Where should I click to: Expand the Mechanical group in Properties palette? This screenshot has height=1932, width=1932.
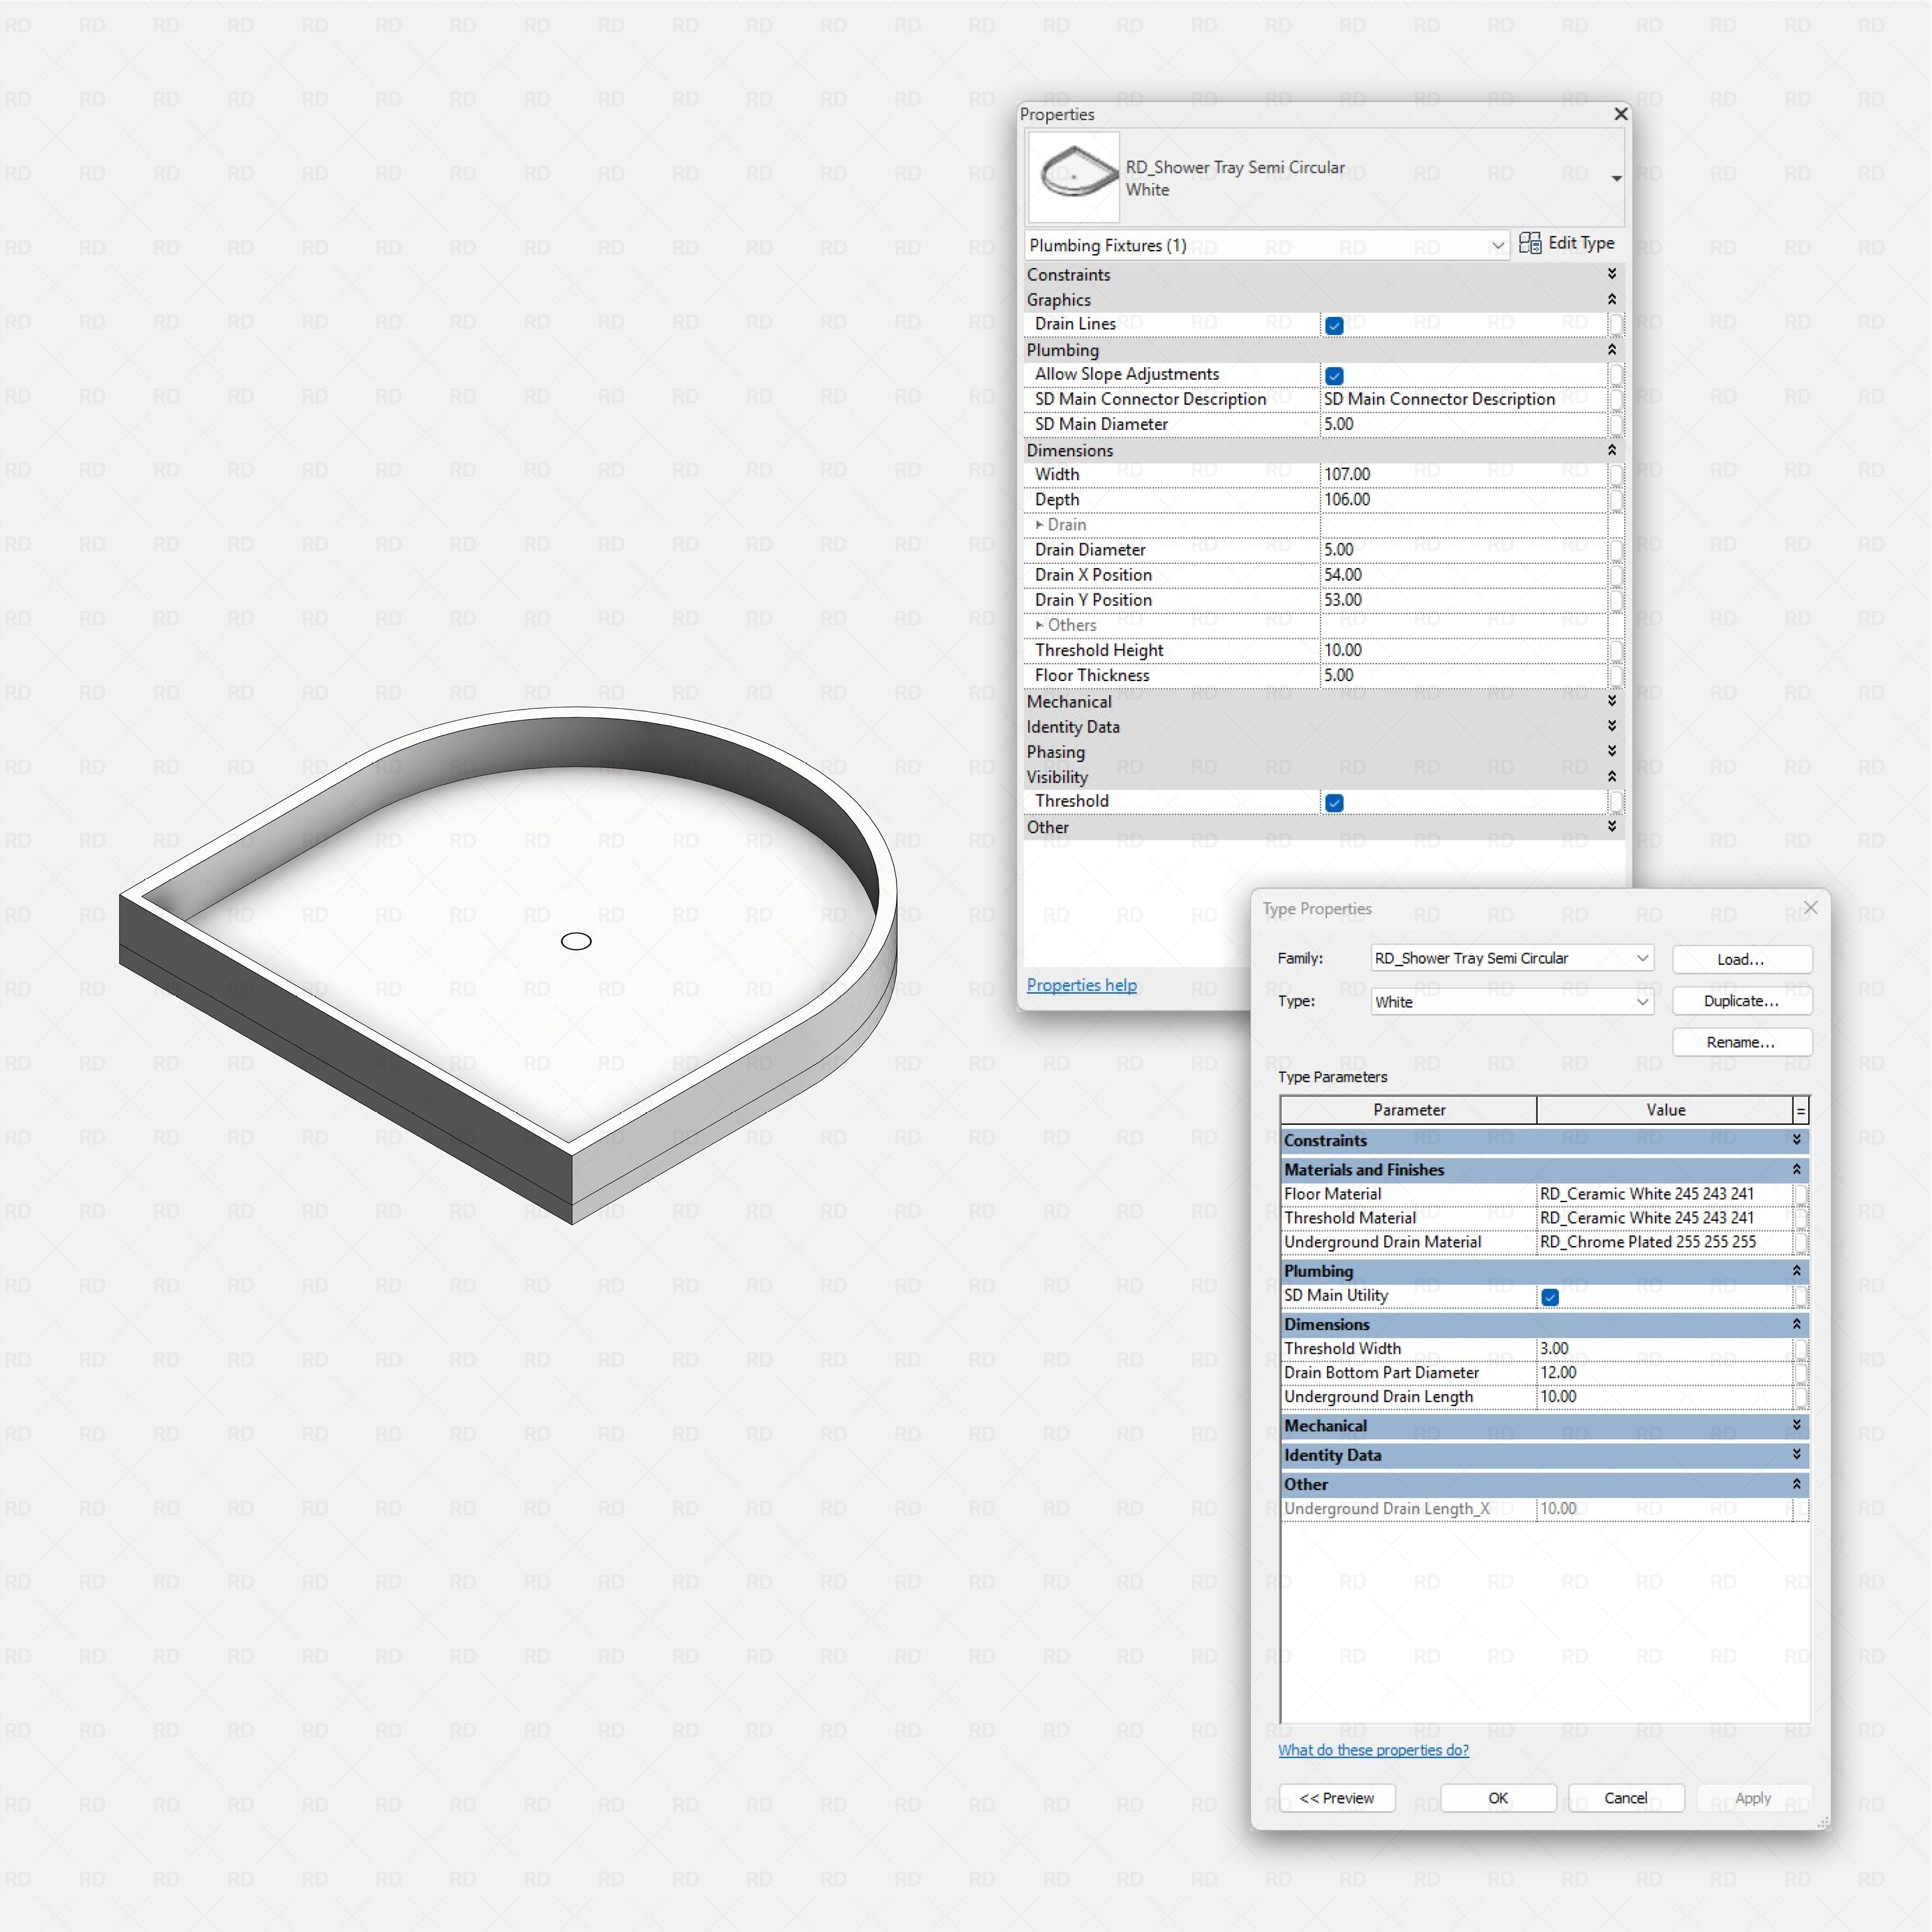click(x=1612, y=701)
